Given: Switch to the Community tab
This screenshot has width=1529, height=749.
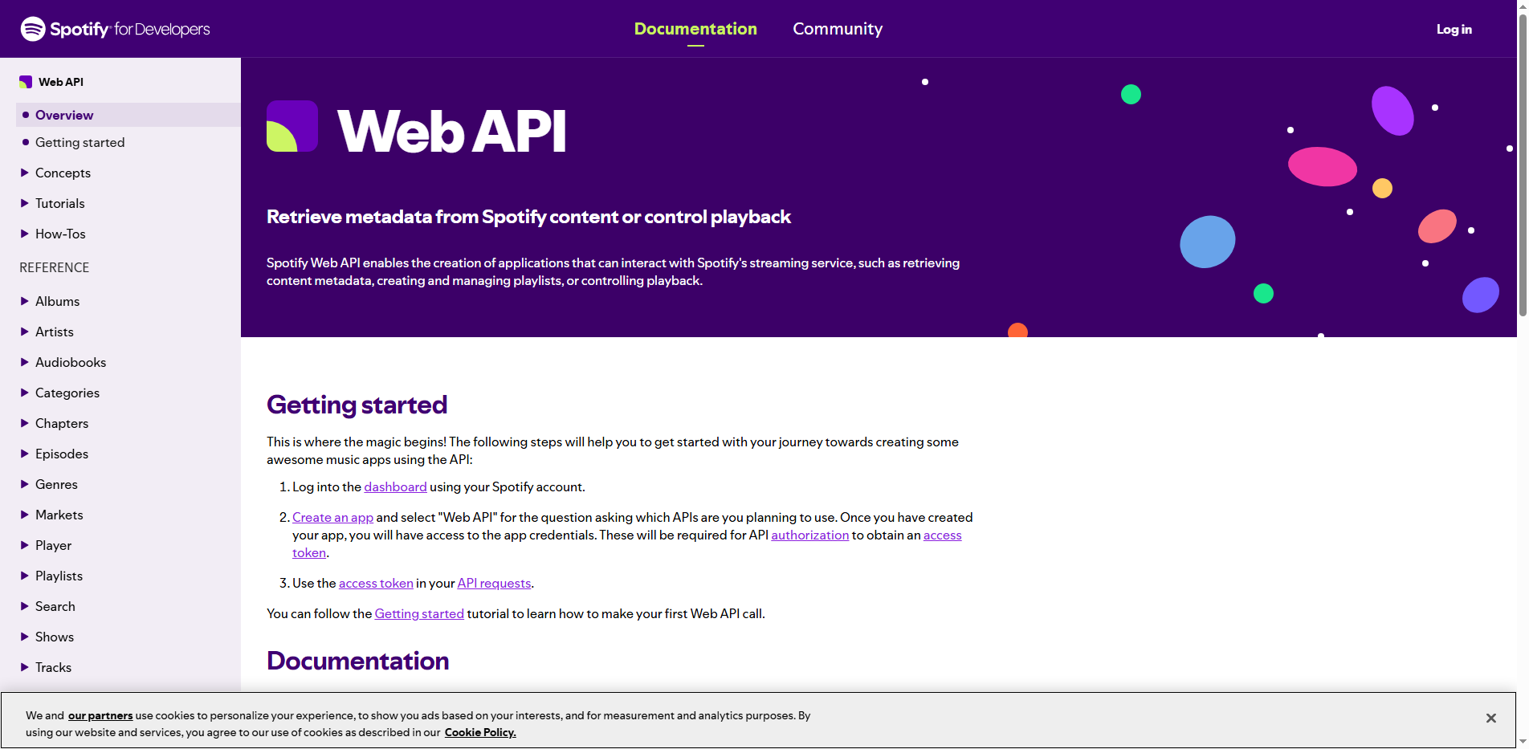Looking at the screenshot, I should click(x=837, y=28).
